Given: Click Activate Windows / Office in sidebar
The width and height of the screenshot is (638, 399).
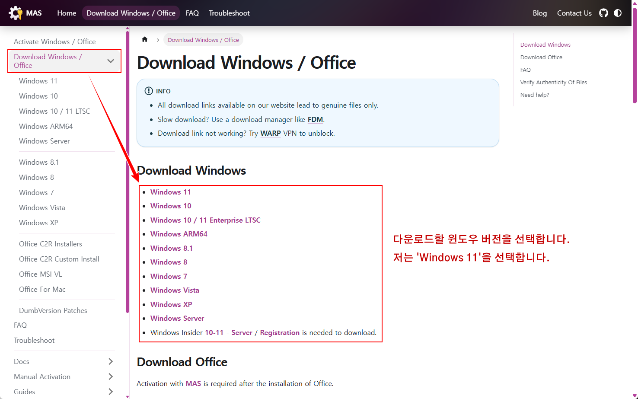Looking at the screenshot, I should pos(55,41).
